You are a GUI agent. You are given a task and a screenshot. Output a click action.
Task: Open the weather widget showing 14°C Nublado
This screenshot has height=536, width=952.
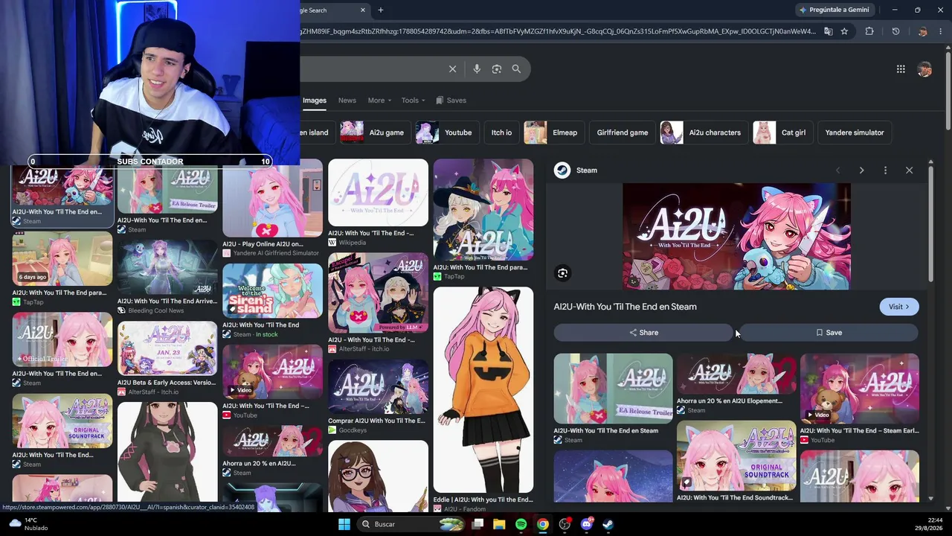point(28,524)
